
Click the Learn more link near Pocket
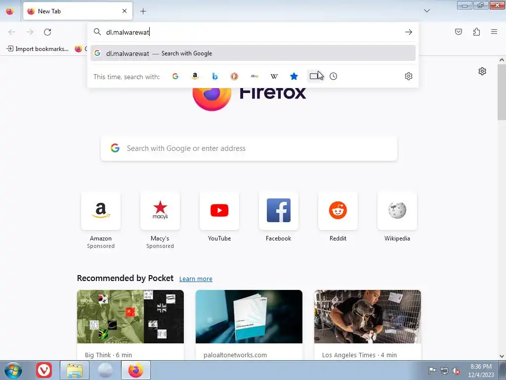(x=196, y=279)
